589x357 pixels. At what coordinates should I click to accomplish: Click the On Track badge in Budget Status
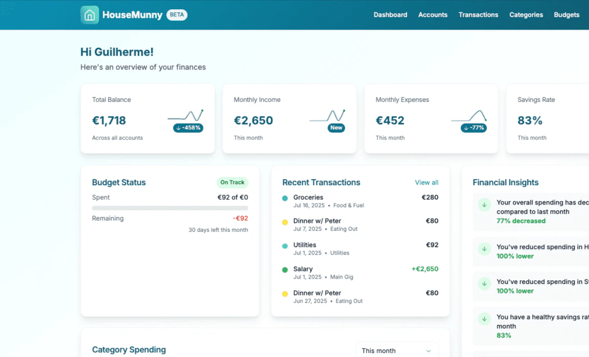point(232,182)
